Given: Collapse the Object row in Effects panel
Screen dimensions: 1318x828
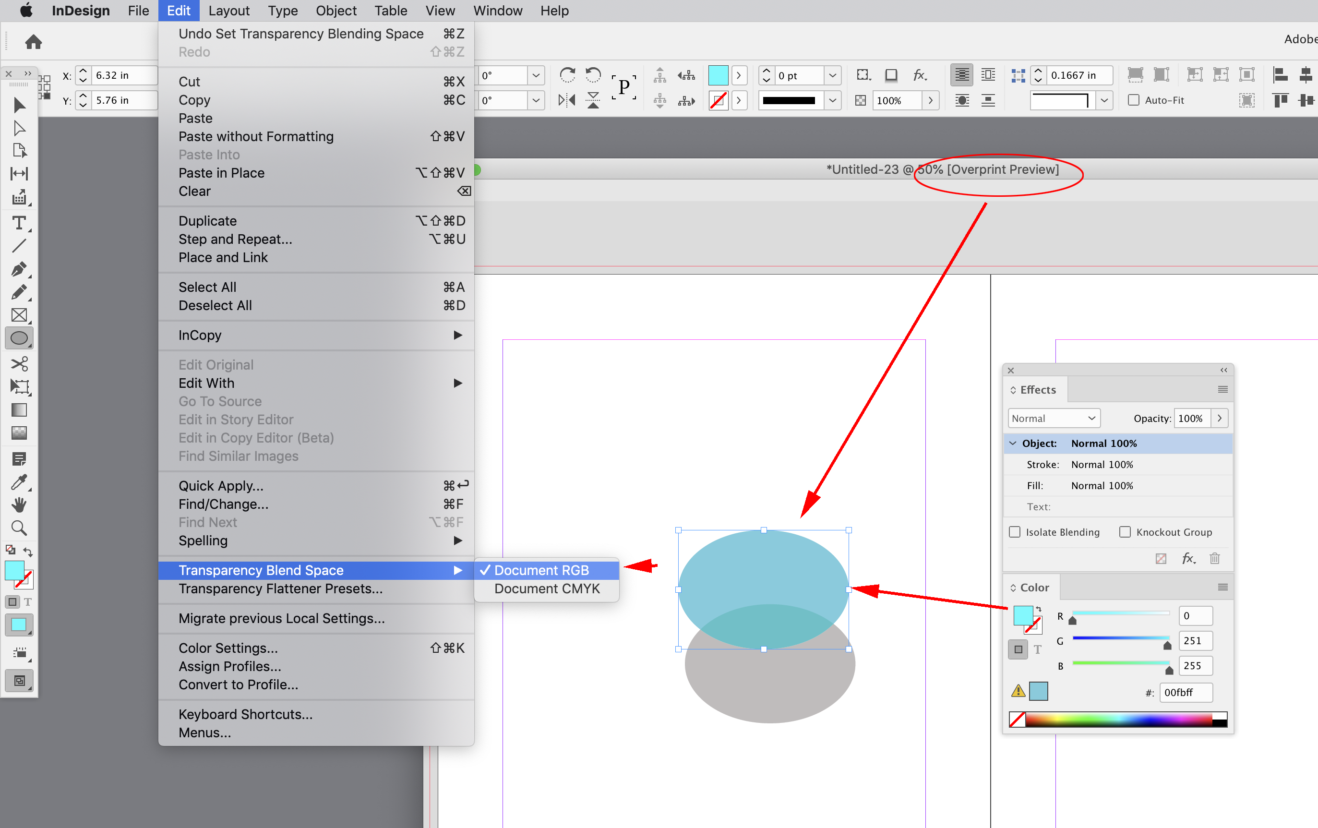Looking at the screenshot, I should [1013, 443].
